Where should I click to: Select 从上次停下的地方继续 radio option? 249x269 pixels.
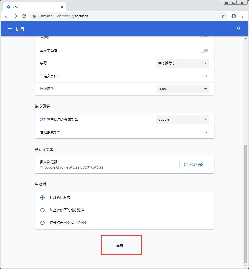42,210
